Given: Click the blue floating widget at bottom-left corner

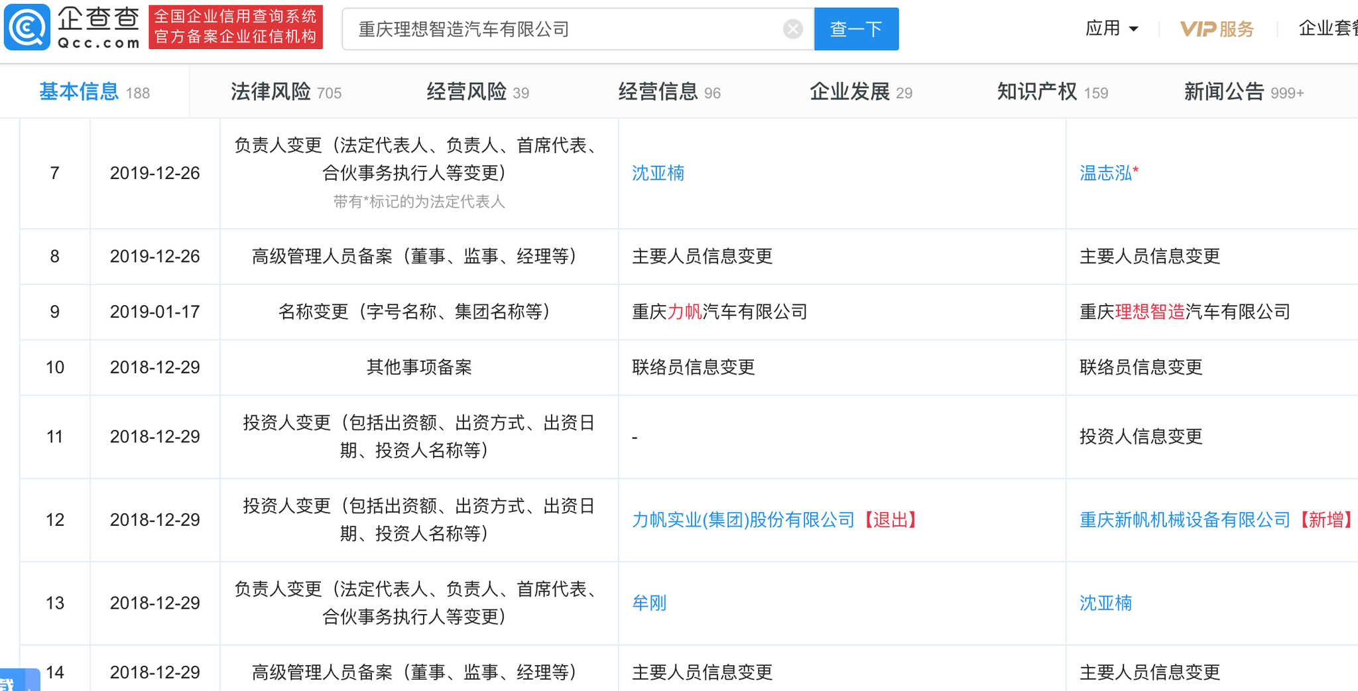Looking at the screenshot, I should pyautogui.click(x=20, y=680).
